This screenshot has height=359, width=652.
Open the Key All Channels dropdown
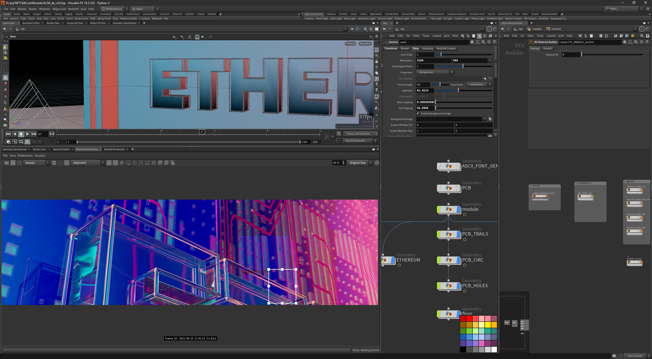click(360, 141)
